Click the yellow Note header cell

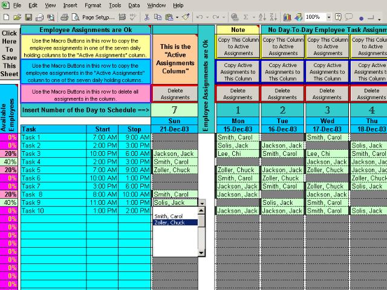tap(238, 30)
